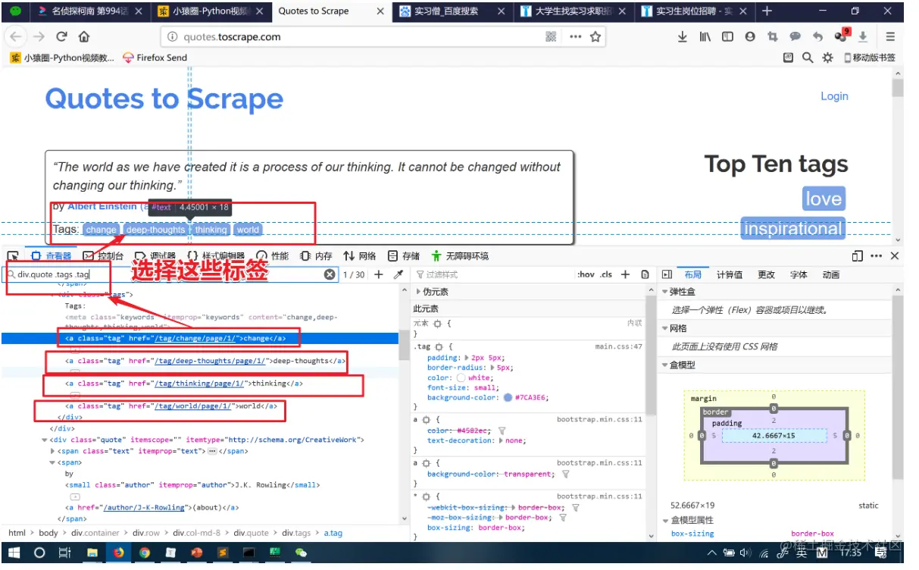Screen dimensions: 919x570
Task: Open the 存储 storage tab
Action: tap(403, 256)
